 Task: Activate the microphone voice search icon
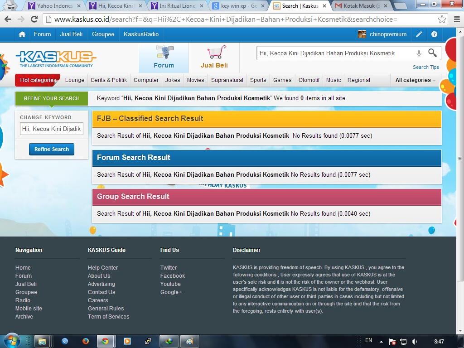click(x=419, y=53)
